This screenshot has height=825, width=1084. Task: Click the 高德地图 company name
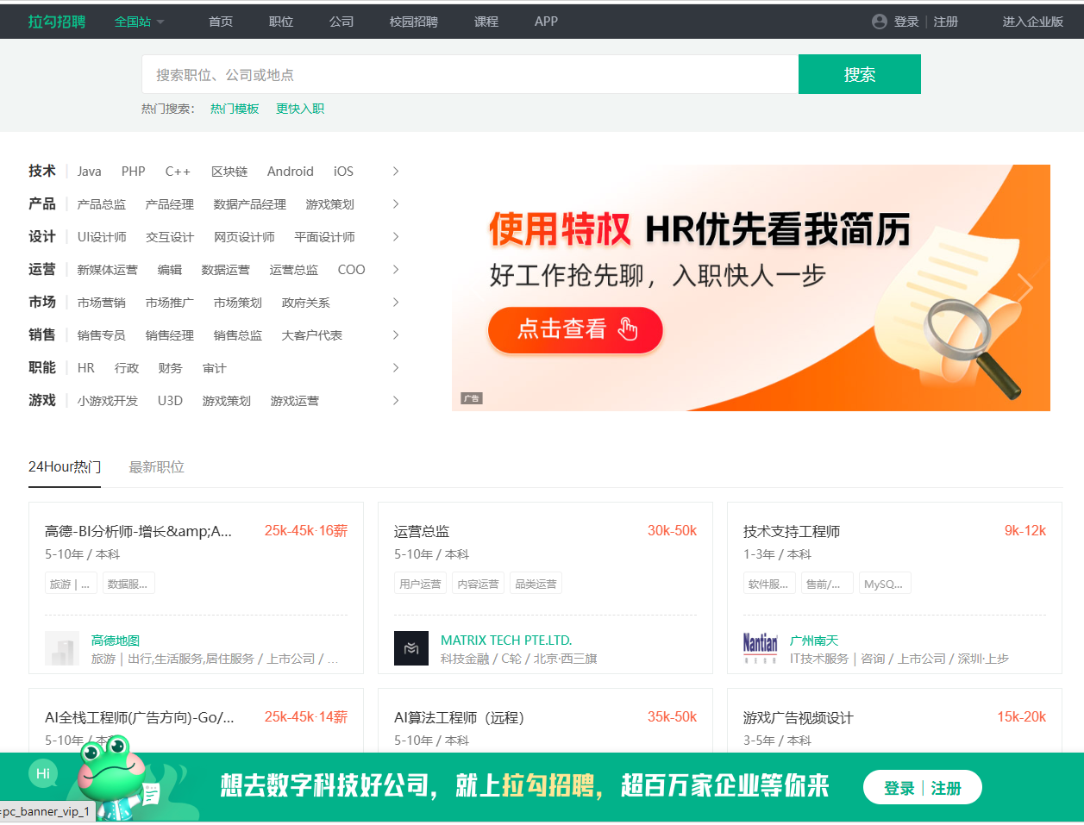(116, 641)
